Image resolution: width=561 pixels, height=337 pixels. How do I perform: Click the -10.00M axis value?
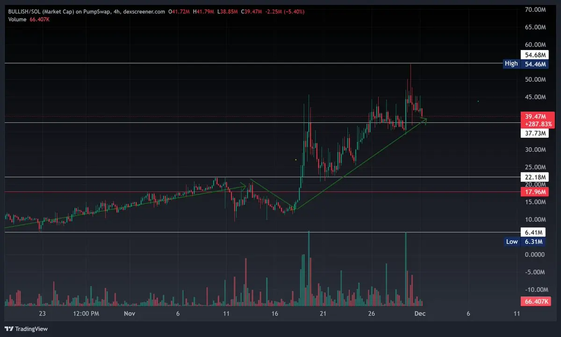[x=535, y=289]
